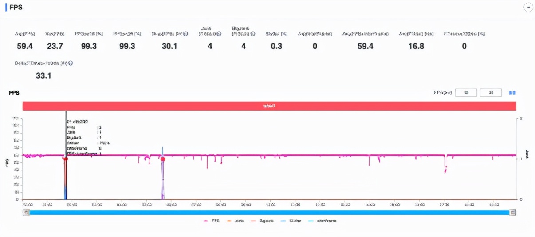Toggle BigJank series in chart legend
535x237 pixels.
point(261,221)
